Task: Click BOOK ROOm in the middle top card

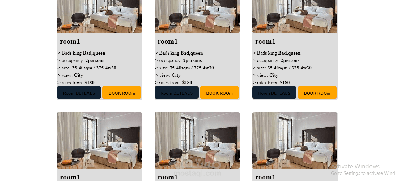Action: click(x=219, y=93)
